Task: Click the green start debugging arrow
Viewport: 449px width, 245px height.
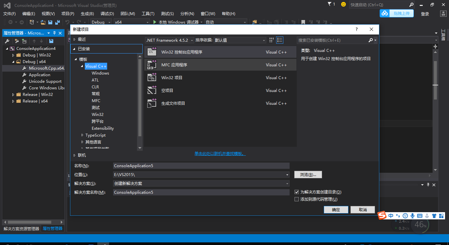Action: click(155, 22)
